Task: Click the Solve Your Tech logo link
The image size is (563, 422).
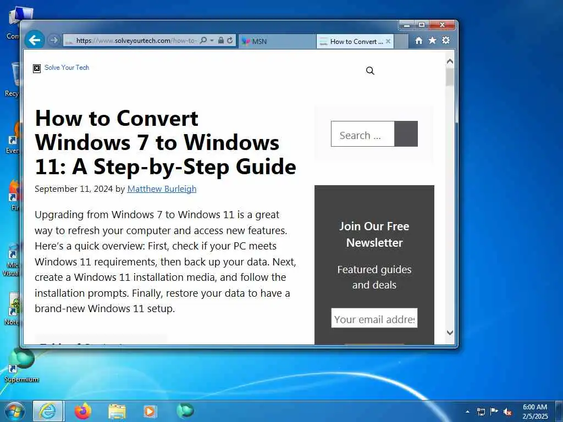Action: [67, 68]
